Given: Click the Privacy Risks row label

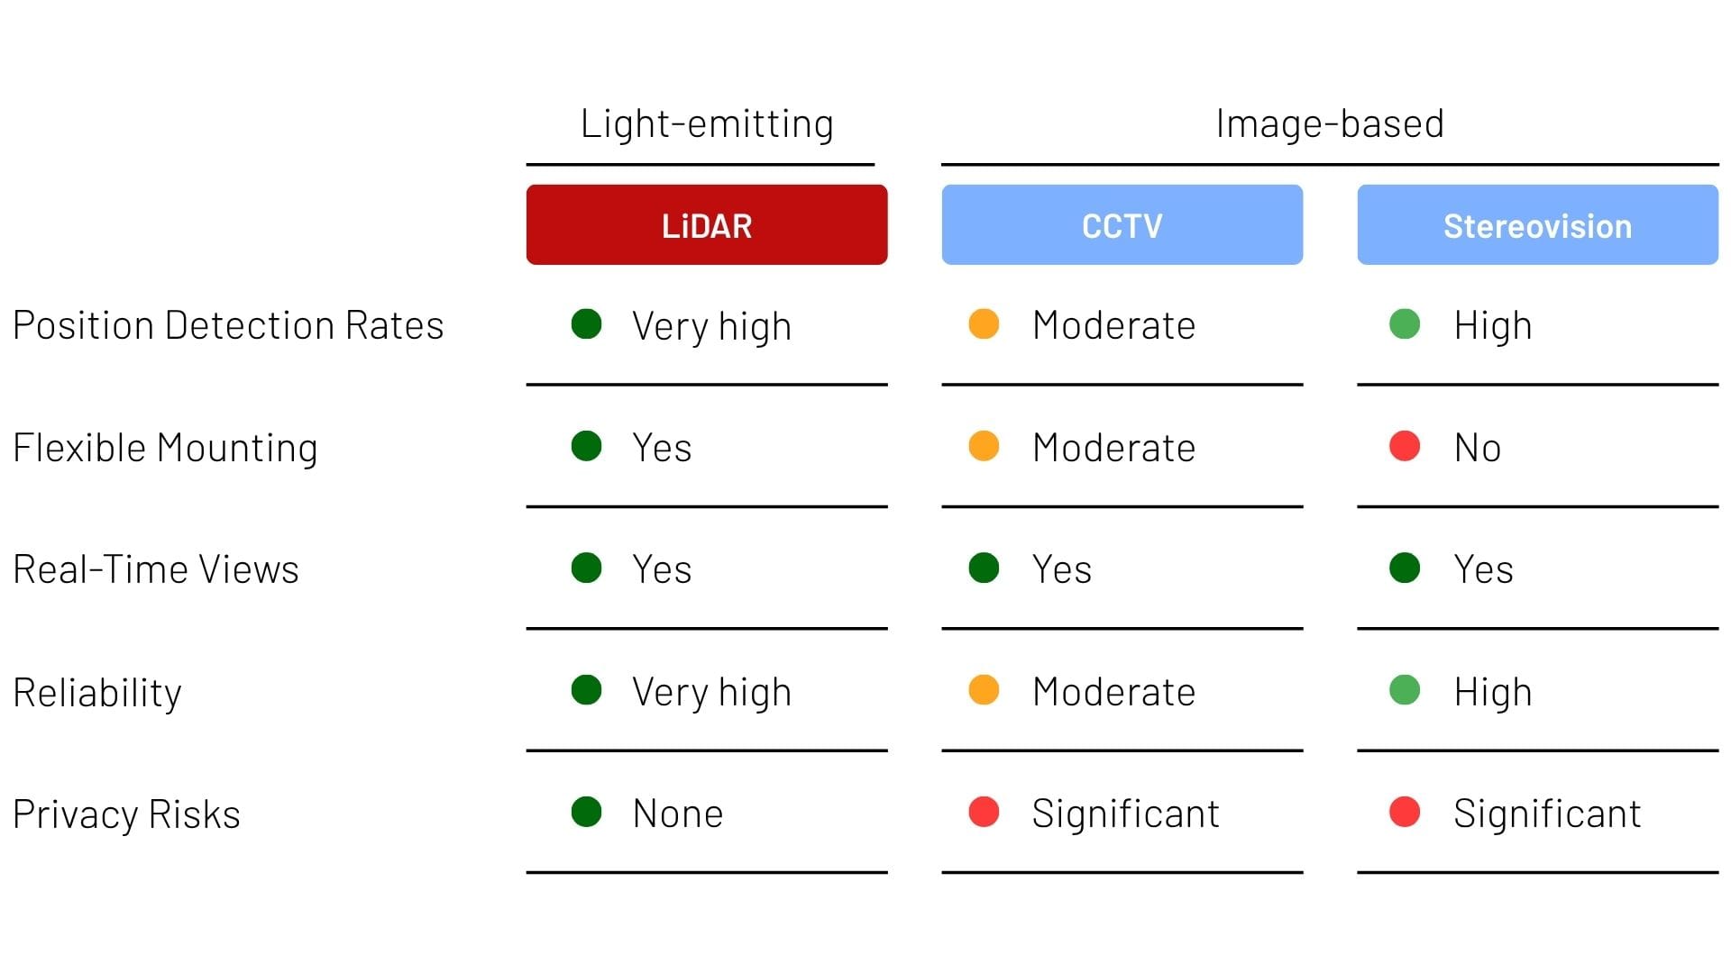Looking at the screenshot, I should (126, 814).
